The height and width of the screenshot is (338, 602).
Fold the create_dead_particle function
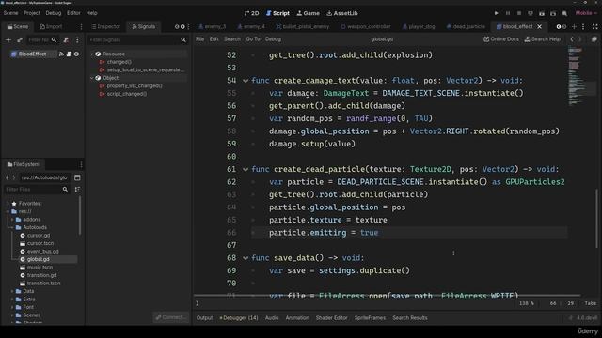(x=246, y=169)
